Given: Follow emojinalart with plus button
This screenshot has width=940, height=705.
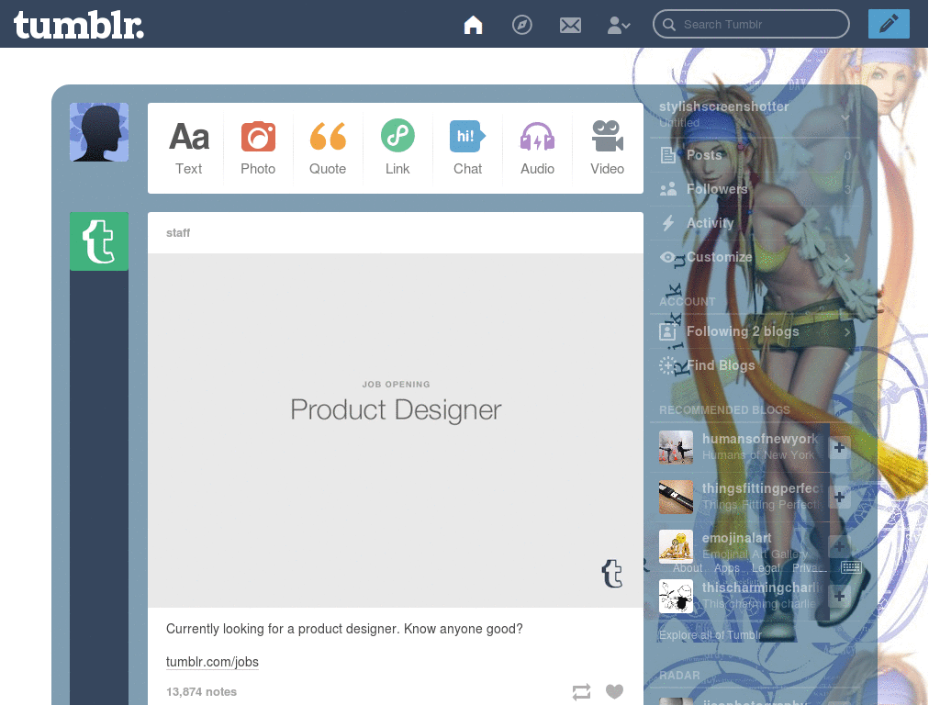Looking at the screenshot, I should pyautogui.click(x=839, y=546).
